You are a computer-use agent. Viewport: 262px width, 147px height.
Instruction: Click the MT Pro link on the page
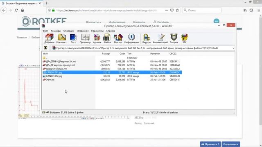coord(139,118)
